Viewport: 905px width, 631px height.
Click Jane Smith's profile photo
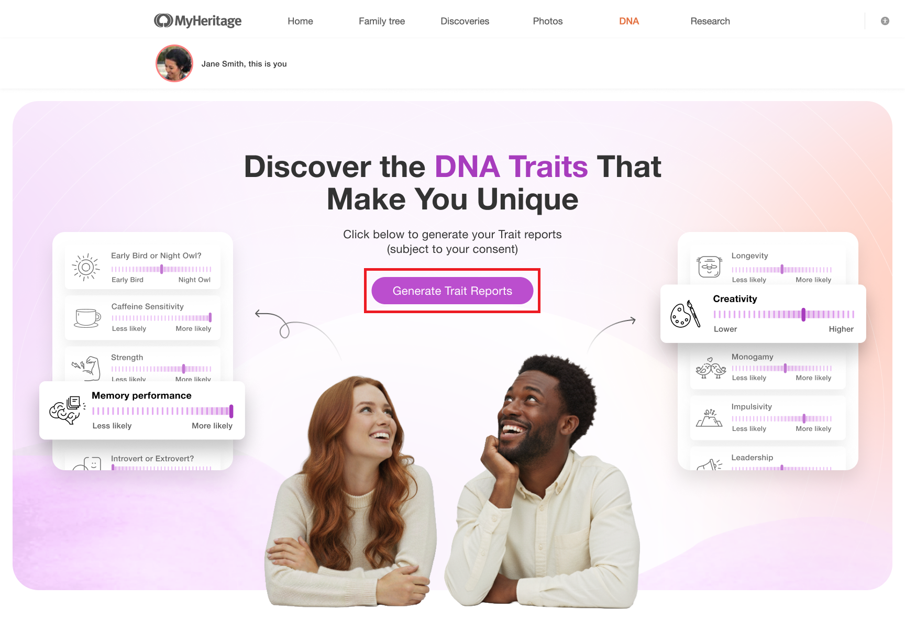pos(174,63)
